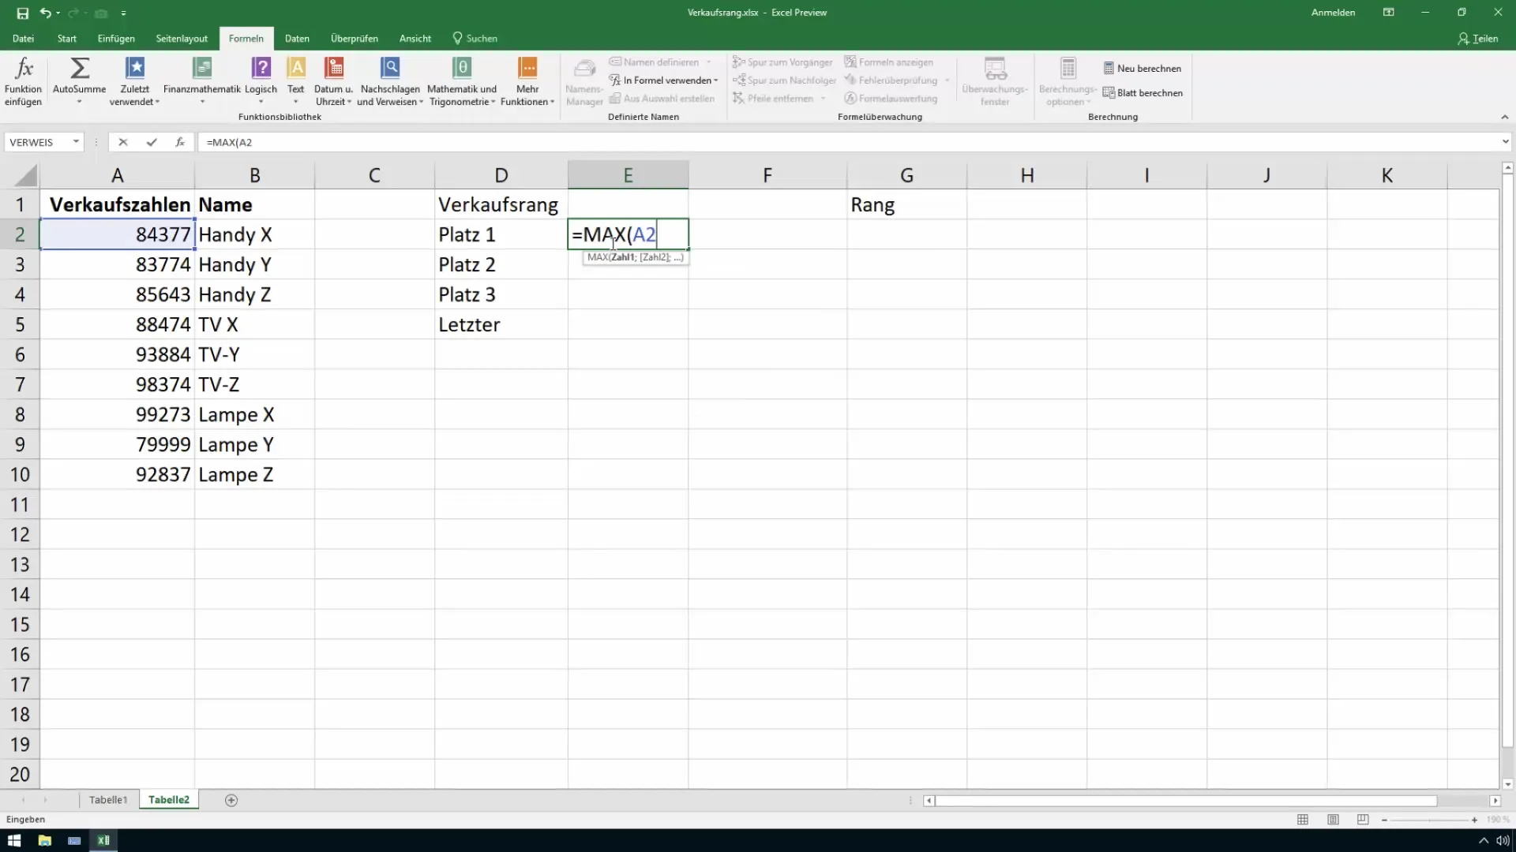The width and height of the screenshot is (1516, 852).
Task: Add a new sheet with plus icon
Action: coord(231,800)
